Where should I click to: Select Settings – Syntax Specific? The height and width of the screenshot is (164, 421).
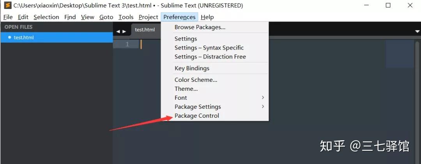pyautogui.click(x=209, y=48)
